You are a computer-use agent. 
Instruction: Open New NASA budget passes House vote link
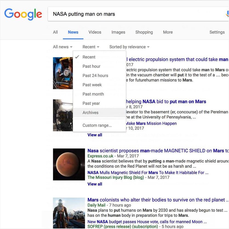tap(147, 222)
